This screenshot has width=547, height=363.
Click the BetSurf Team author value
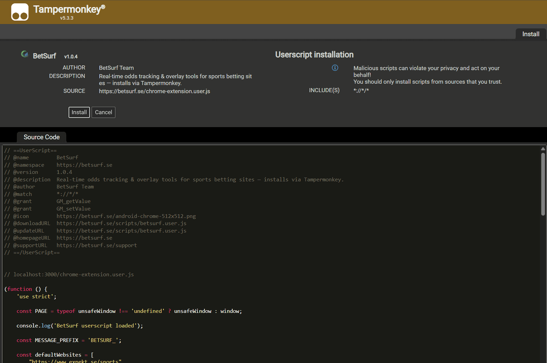pos(116,68)
